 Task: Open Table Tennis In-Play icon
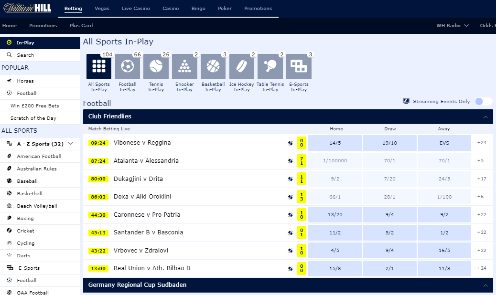[270, 67]
